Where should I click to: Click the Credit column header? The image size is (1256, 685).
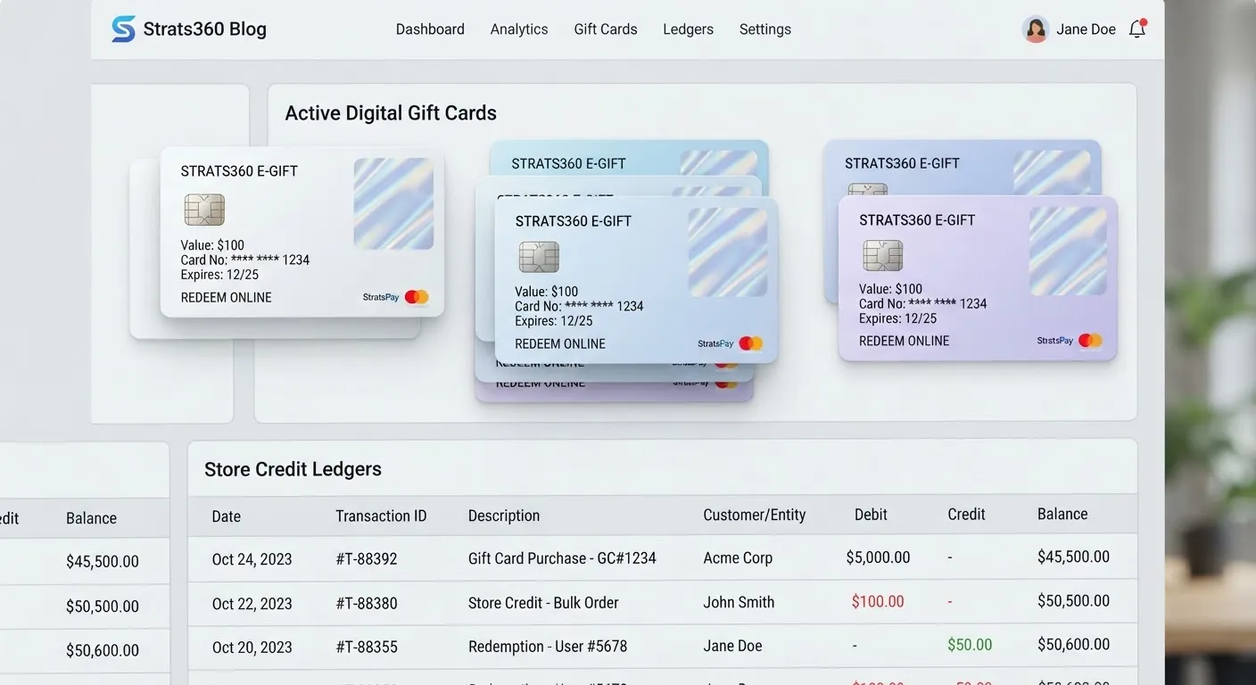point(966,515)
